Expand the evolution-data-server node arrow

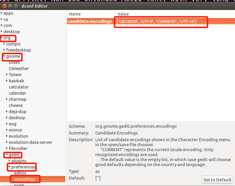7,142
